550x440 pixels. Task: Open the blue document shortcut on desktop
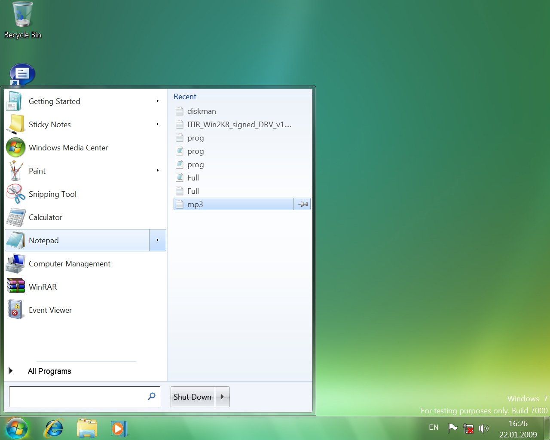(22, 75)
